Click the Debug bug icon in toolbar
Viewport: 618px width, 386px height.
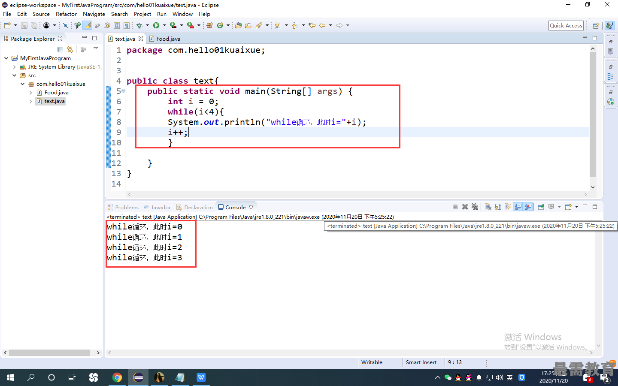click(x=139, y=25)
